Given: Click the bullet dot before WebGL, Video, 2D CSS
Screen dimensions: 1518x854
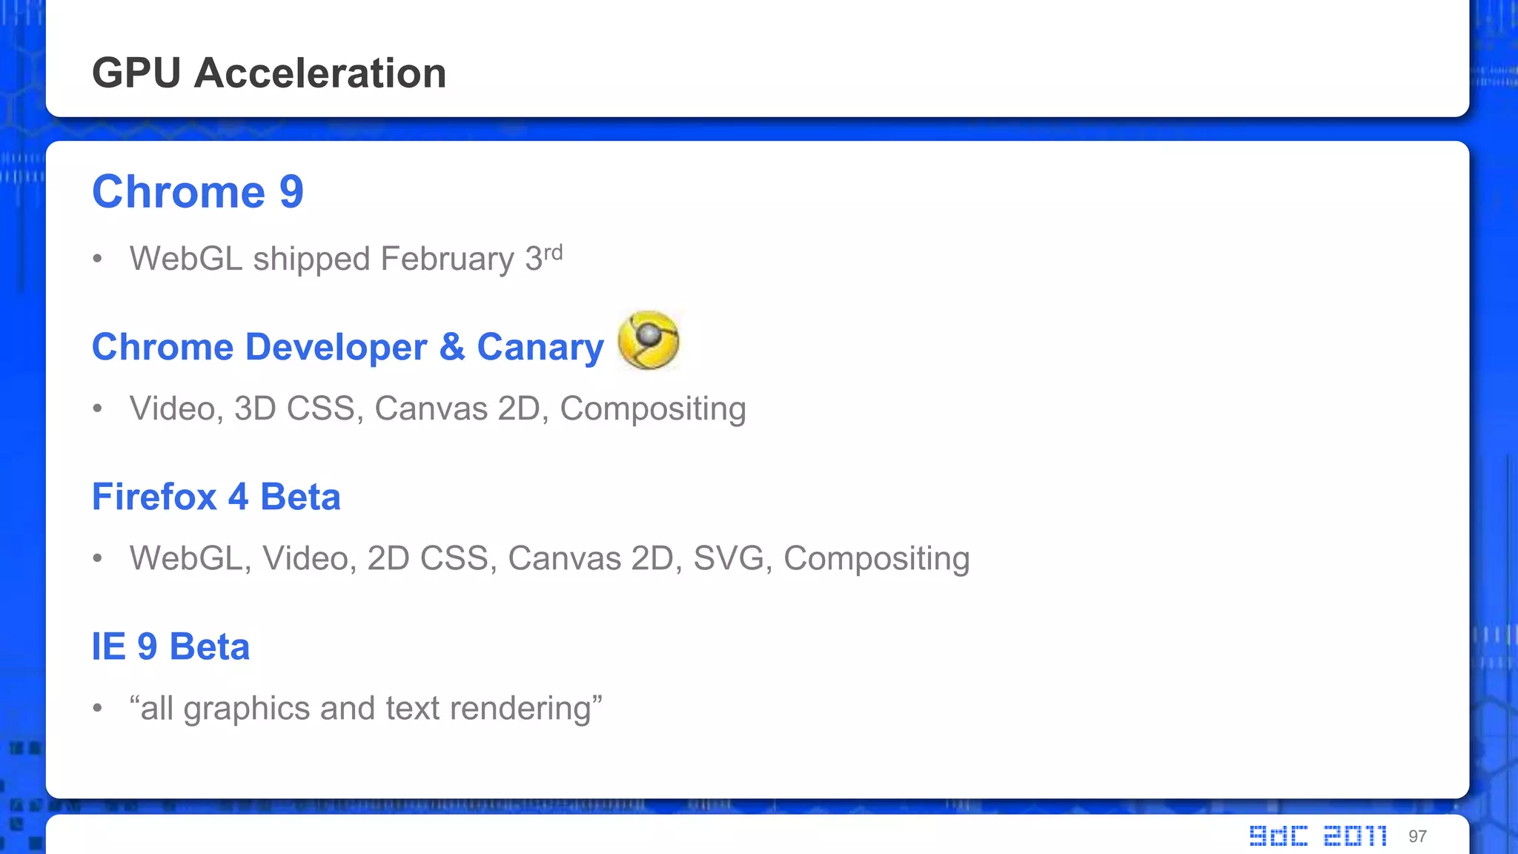Looking at the screenshot, I should [x=97, y=559].
